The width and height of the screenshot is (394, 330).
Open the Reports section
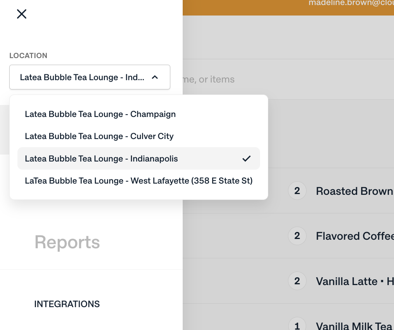point(67,242)
